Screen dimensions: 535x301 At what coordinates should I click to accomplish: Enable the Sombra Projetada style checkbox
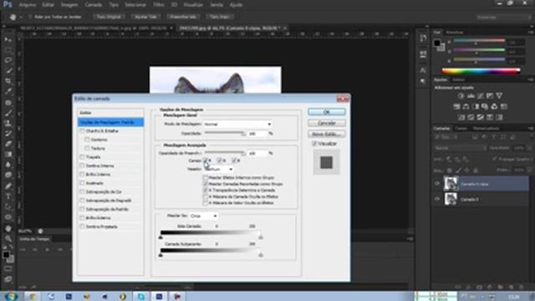tap(82, 227)
